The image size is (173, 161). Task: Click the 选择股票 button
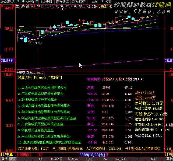coord(62,2)
